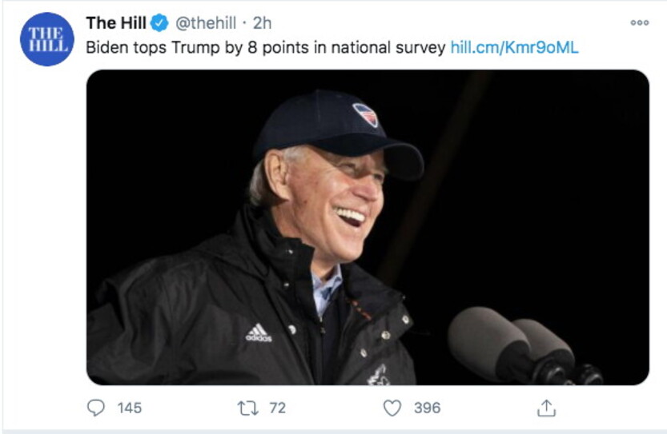Click the reply speech bubble icon

point(95,408)
